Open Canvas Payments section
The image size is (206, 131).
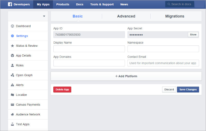pyautogui.click(x=28, y=104)
